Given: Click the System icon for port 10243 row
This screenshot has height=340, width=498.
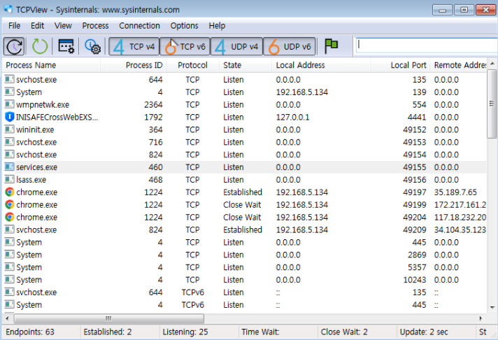Looking at the screenshot, I should [x=10, y=280].
